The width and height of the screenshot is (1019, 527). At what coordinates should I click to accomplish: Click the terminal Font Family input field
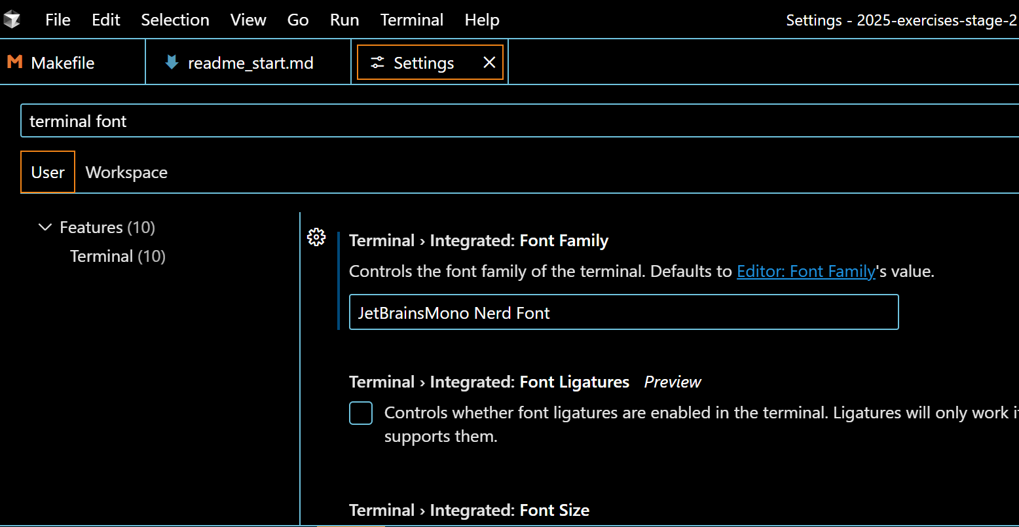[623, 312]
